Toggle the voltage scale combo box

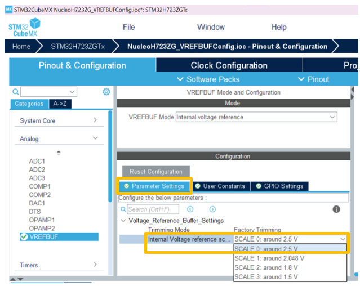(290, 239)
